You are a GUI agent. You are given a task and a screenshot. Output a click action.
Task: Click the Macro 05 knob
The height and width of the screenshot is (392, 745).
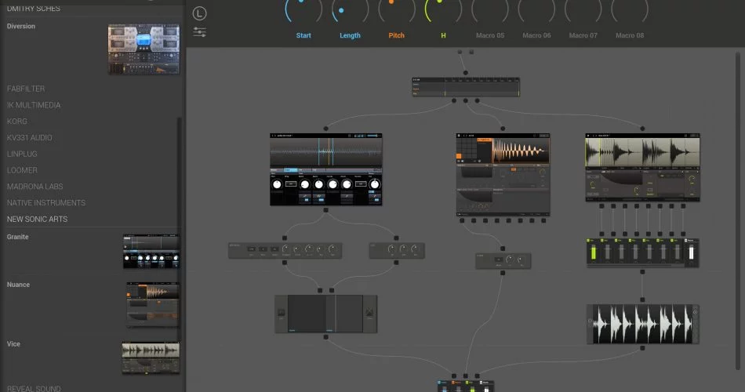490,9
